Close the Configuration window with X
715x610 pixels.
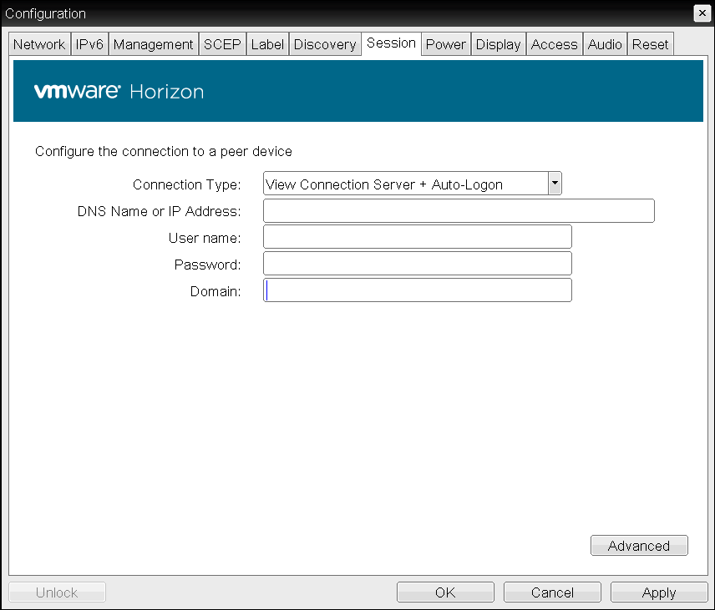click(x=702, y=13)
